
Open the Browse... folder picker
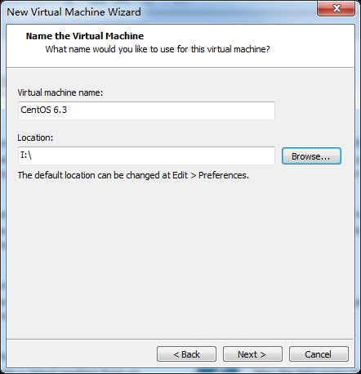pos(311,156)
